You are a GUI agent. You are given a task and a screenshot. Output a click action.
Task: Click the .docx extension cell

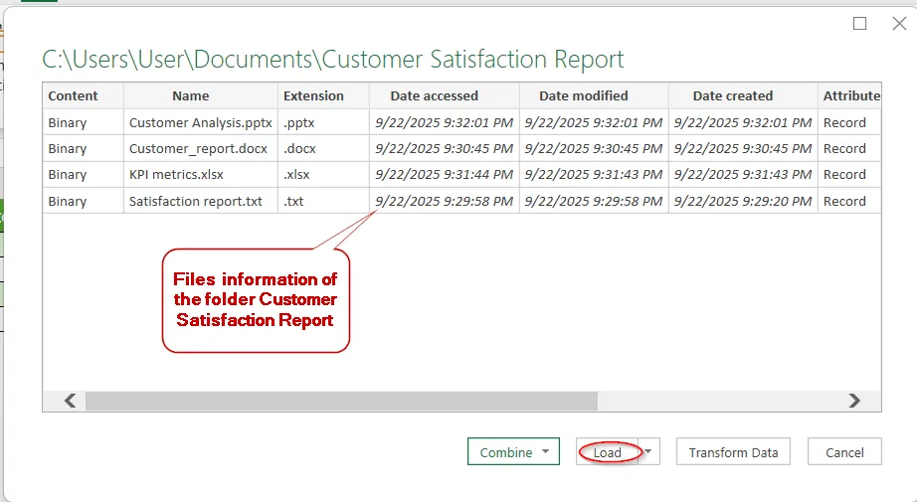(323, 148)
